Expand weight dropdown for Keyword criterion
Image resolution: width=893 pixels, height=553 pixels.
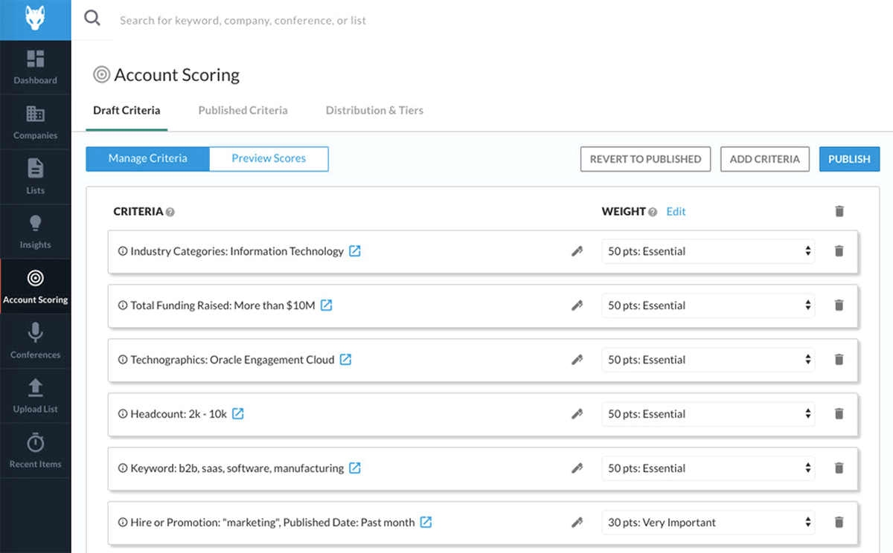(708, 468)
